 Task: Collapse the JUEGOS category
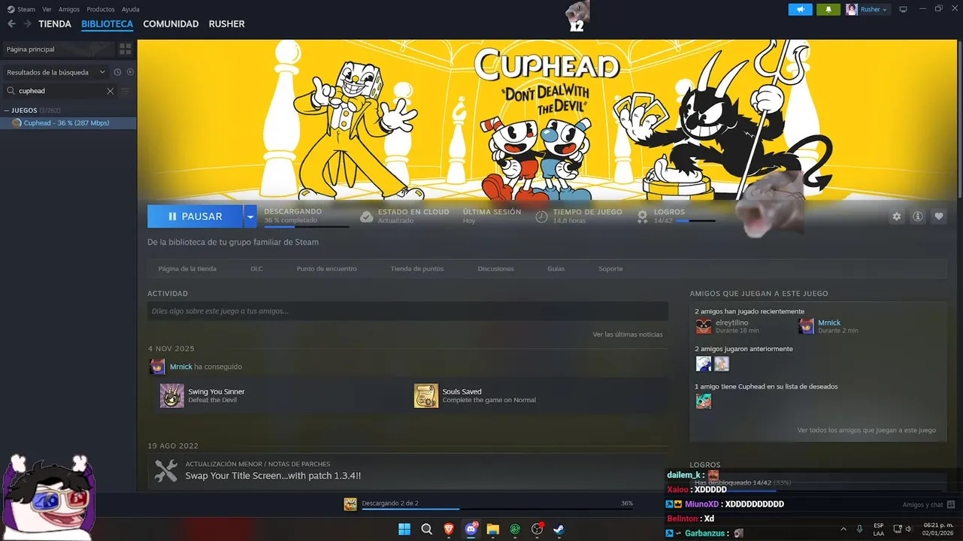tap(6, 110)
